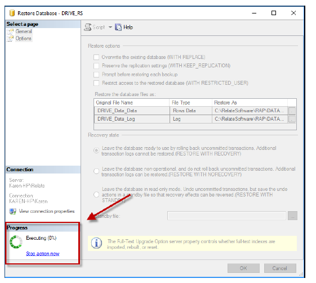
Task: Click the connection properties icon
Action: click(13, 211)
